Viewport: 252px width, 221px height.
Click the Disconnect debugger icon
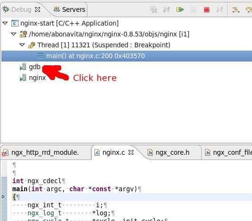click(220, 9)
